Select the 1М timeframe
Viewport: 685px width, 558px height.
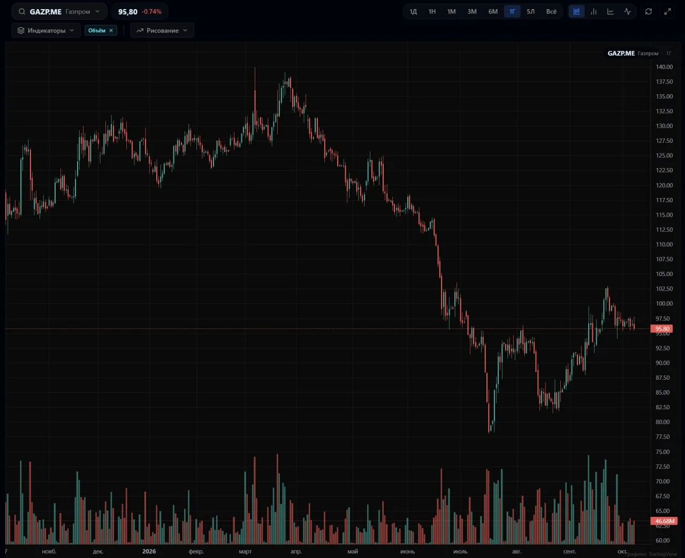coord(452,11)
